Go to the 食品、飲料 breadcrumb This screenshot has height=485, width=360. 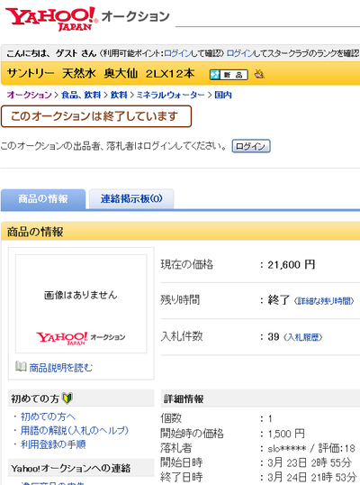[81, 95]
